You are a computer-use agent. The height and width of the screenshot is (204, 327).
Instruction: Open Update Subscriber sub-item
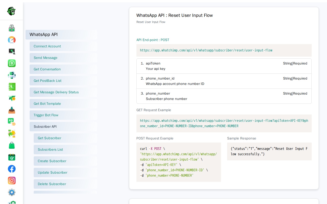click(65, 173)
